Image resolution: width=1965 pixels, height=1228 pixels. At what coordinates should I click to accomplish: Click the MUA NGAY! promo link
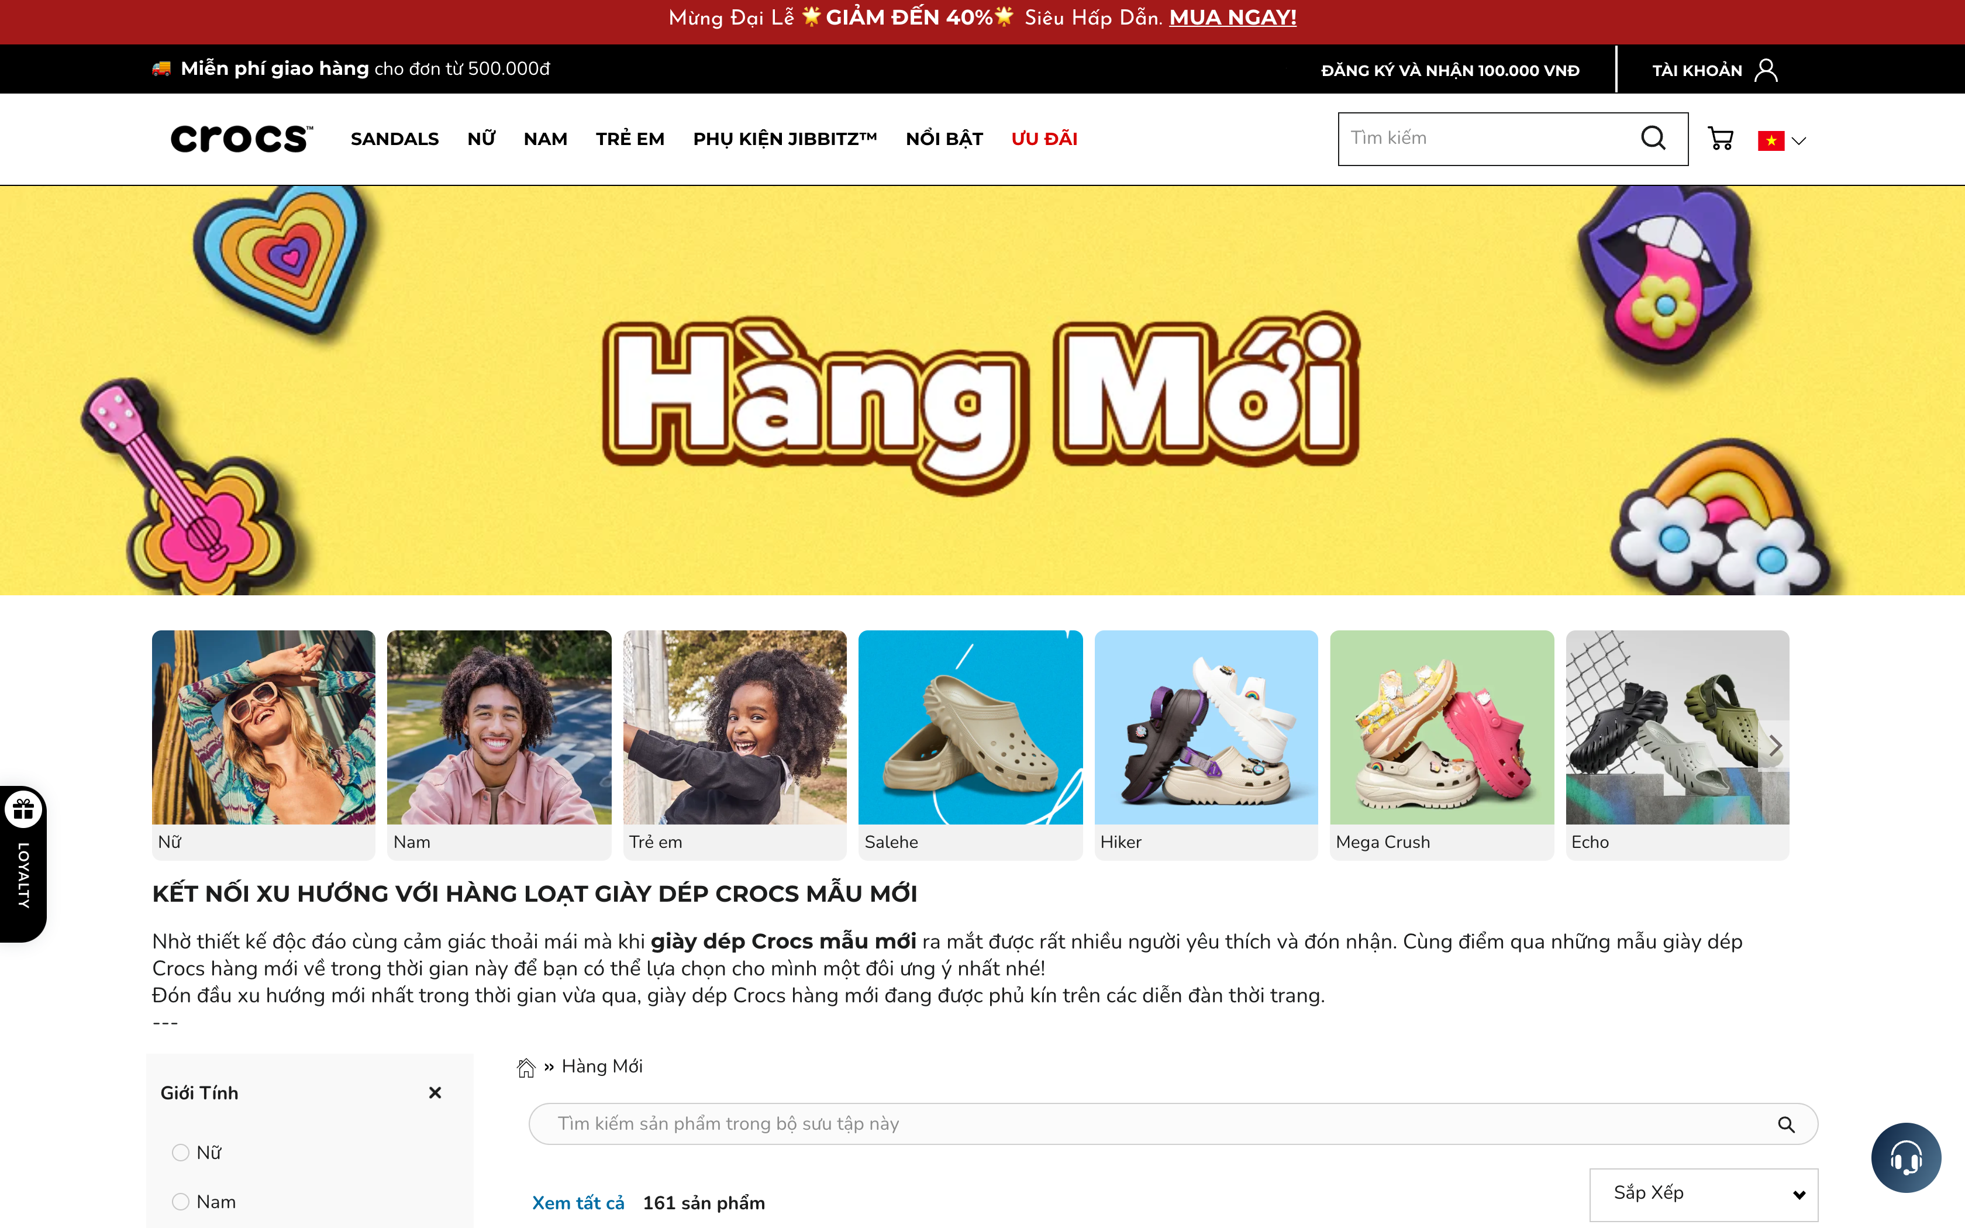tap(1233, 17)
